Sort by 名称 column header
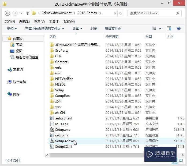The width and height of the screenshot is (187, 166). click(53, 37)
